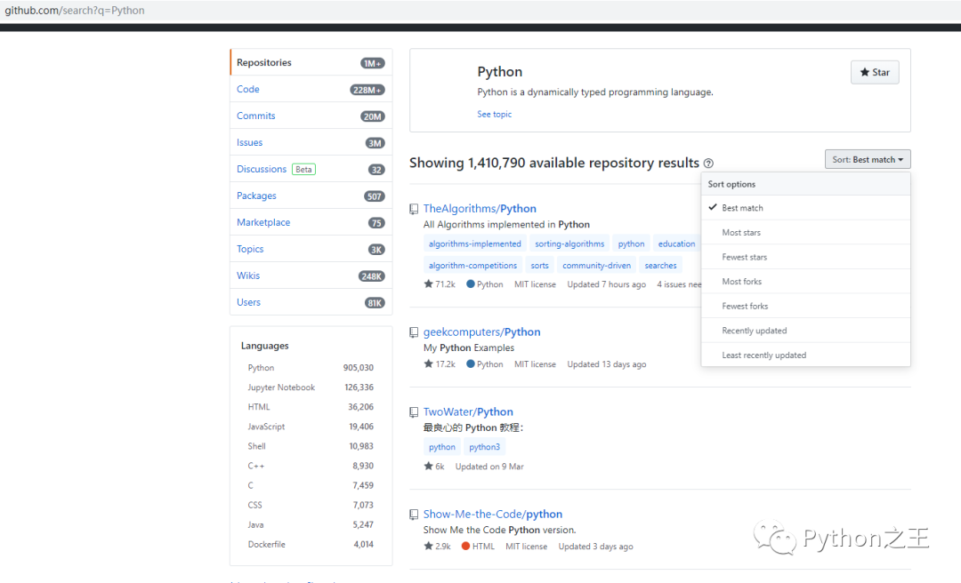Click the repo icon beside TheAlgorithms/Python
Viewport: 961px width, 583px height.
point(414,210)
